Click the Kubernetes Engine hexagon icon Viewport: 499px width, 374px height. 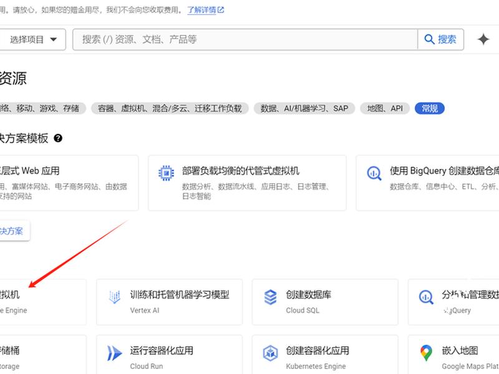pyautogui.click(x=270, y=353)
